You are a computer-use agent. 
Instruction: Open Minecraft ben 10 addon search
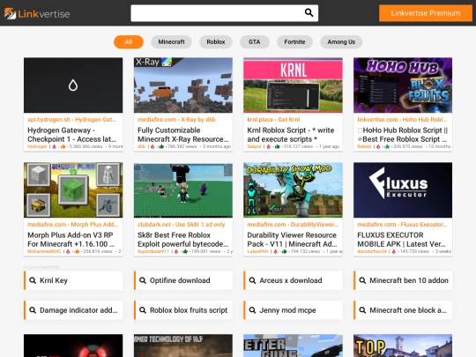(x=403, y=280)
